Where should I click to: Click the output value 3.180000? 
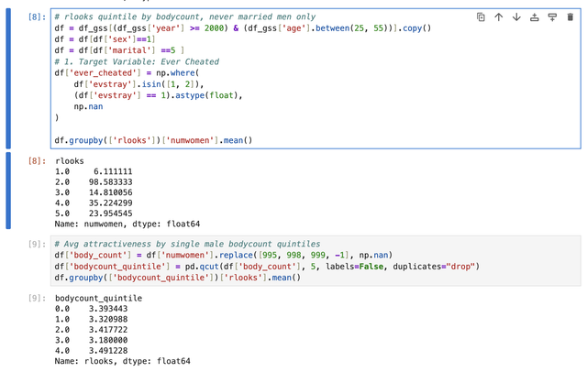pyautogui.click(x=108, y=340)
